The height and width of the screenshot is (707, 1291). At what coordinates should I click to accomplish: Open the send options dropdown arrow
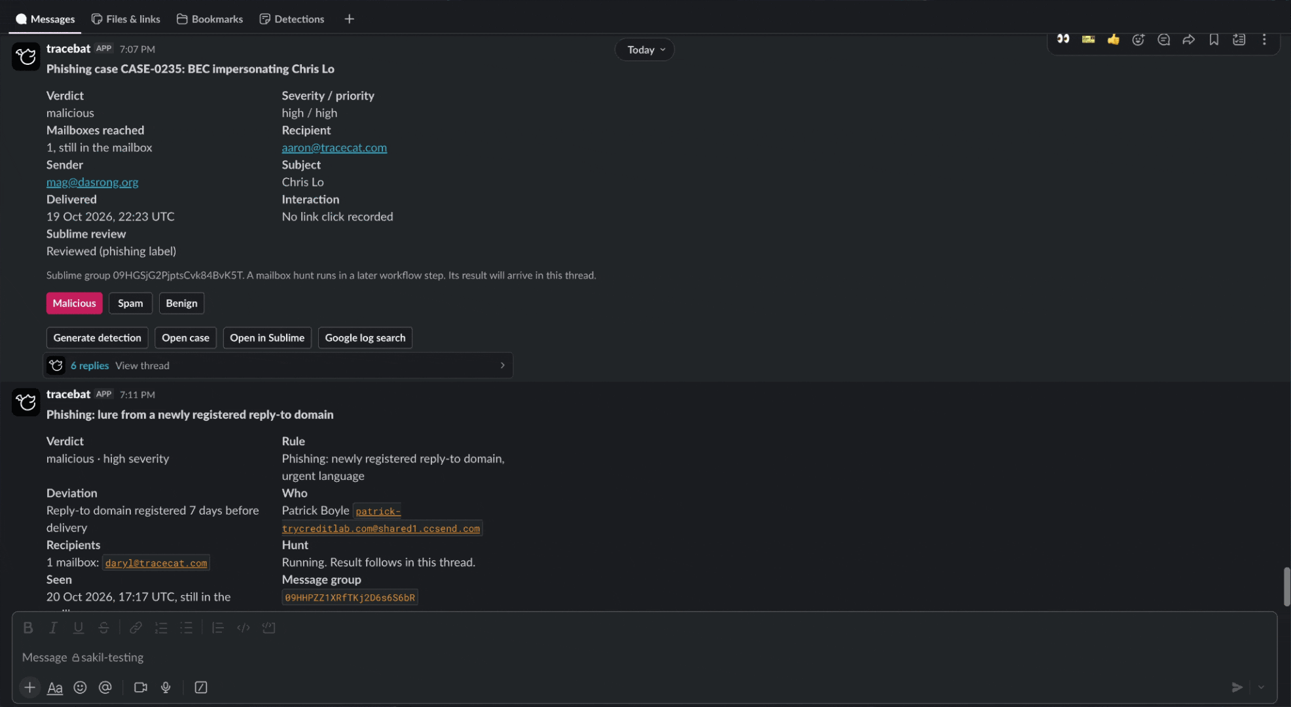click(x=1261, y=687)
